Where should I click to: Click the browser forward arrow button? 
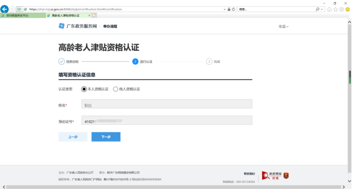12,9
